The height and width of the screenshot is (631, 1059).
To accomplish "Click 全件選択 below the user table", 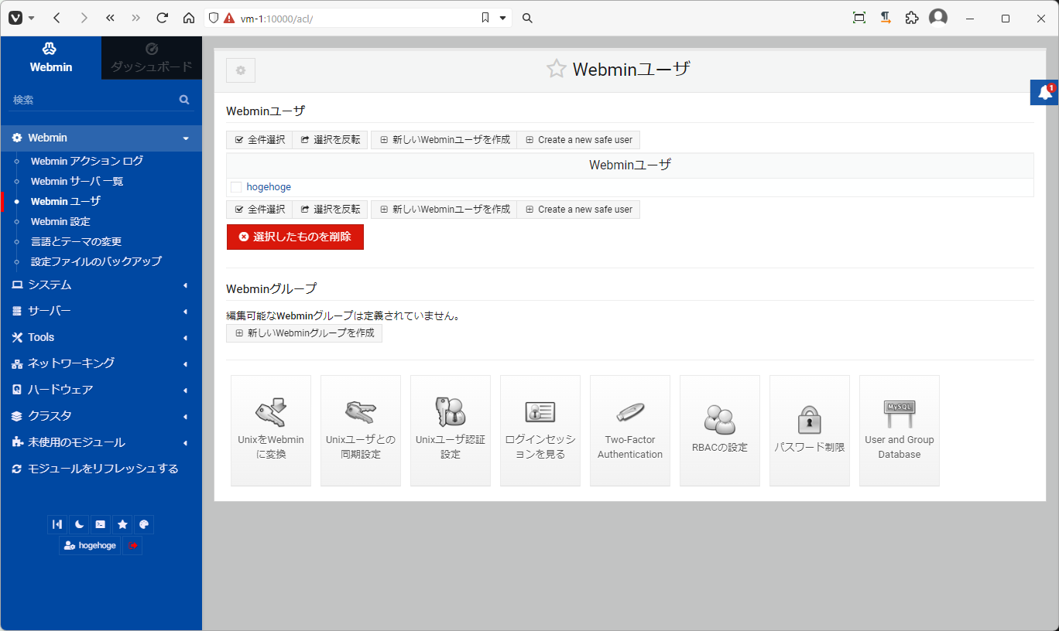I will point(259,210).
